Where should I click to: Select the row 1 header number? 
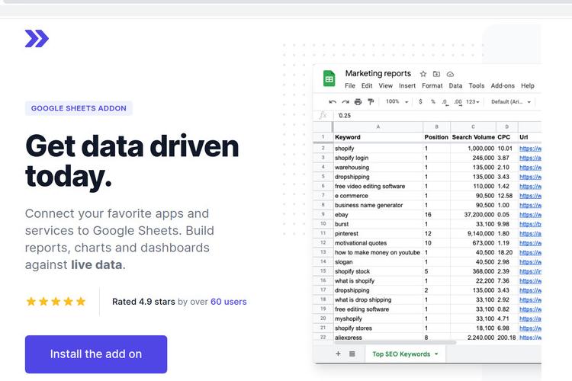[323, 137]
